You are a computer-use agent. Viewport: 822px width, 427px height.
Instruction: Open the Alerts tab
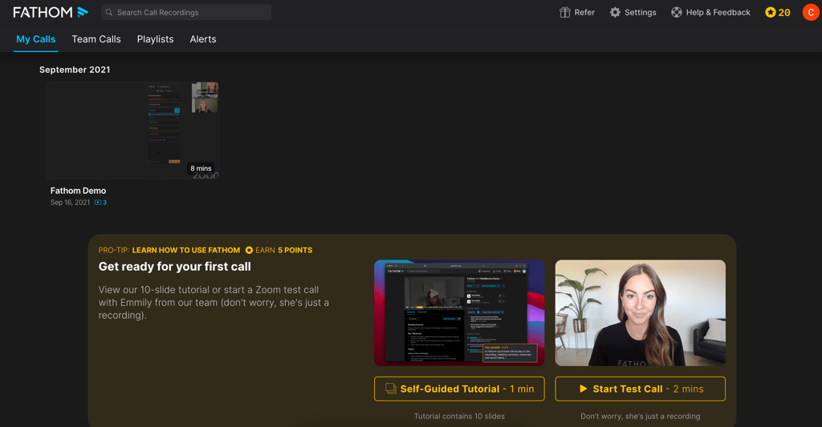click(203, 39)
